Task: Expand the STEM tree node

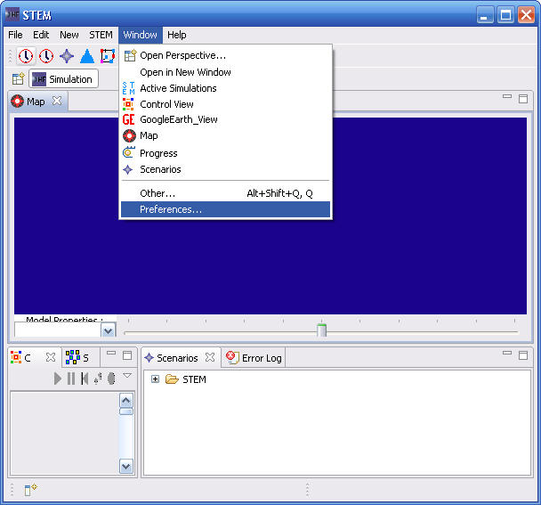Action: pos(155,379)
